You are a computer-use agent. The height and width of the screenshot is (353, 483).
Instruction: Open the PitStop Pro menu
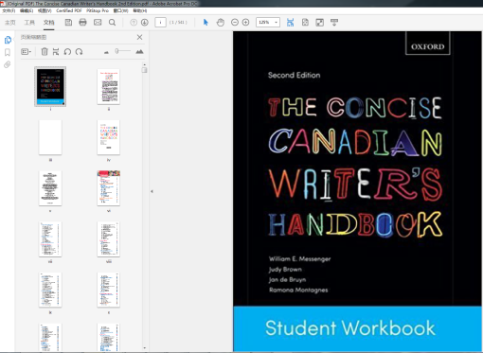[98, 10]
